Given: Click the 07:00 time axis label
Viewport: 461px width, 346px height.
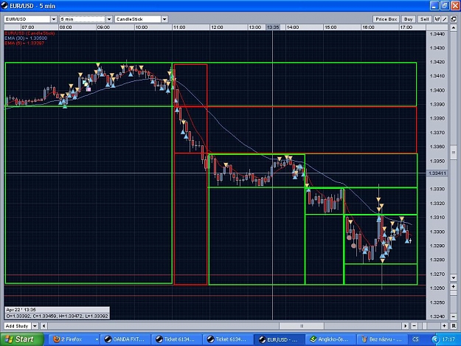Looking at the screenshot, I should tap(27, 27).
